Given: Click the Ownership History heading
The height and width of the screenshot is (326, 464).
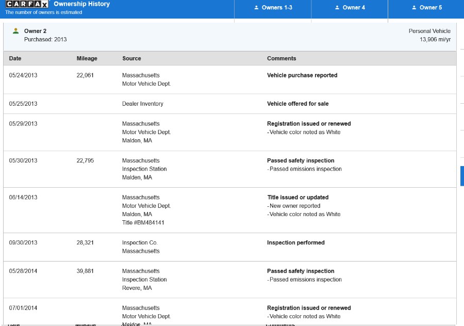Looking at the screenshot, I should 81,4.
